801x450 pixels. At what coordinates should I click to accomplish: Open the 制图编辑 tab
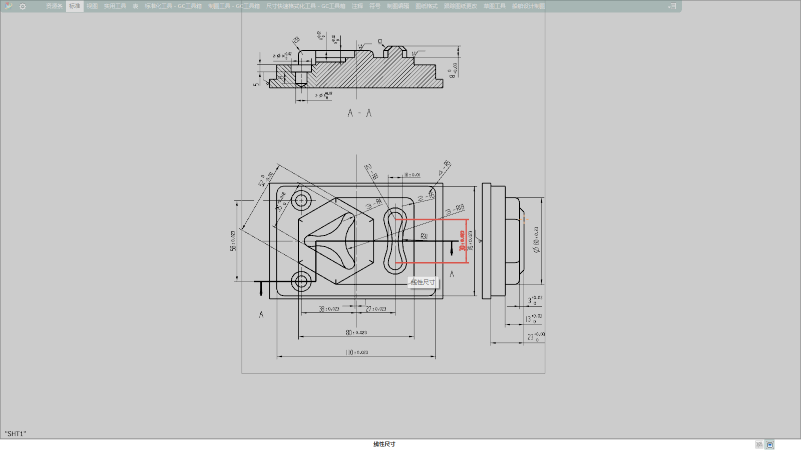click(x=398, y=6)
